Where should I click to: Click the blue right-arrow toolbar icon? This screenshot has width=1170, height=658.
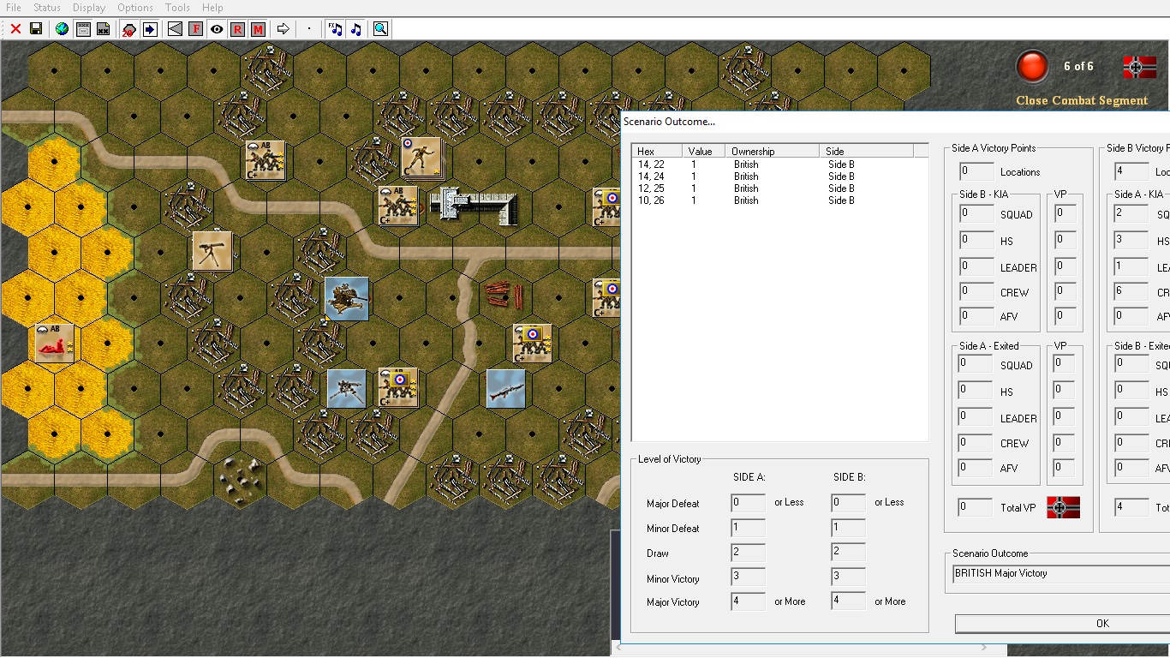(x=150, y=29)
